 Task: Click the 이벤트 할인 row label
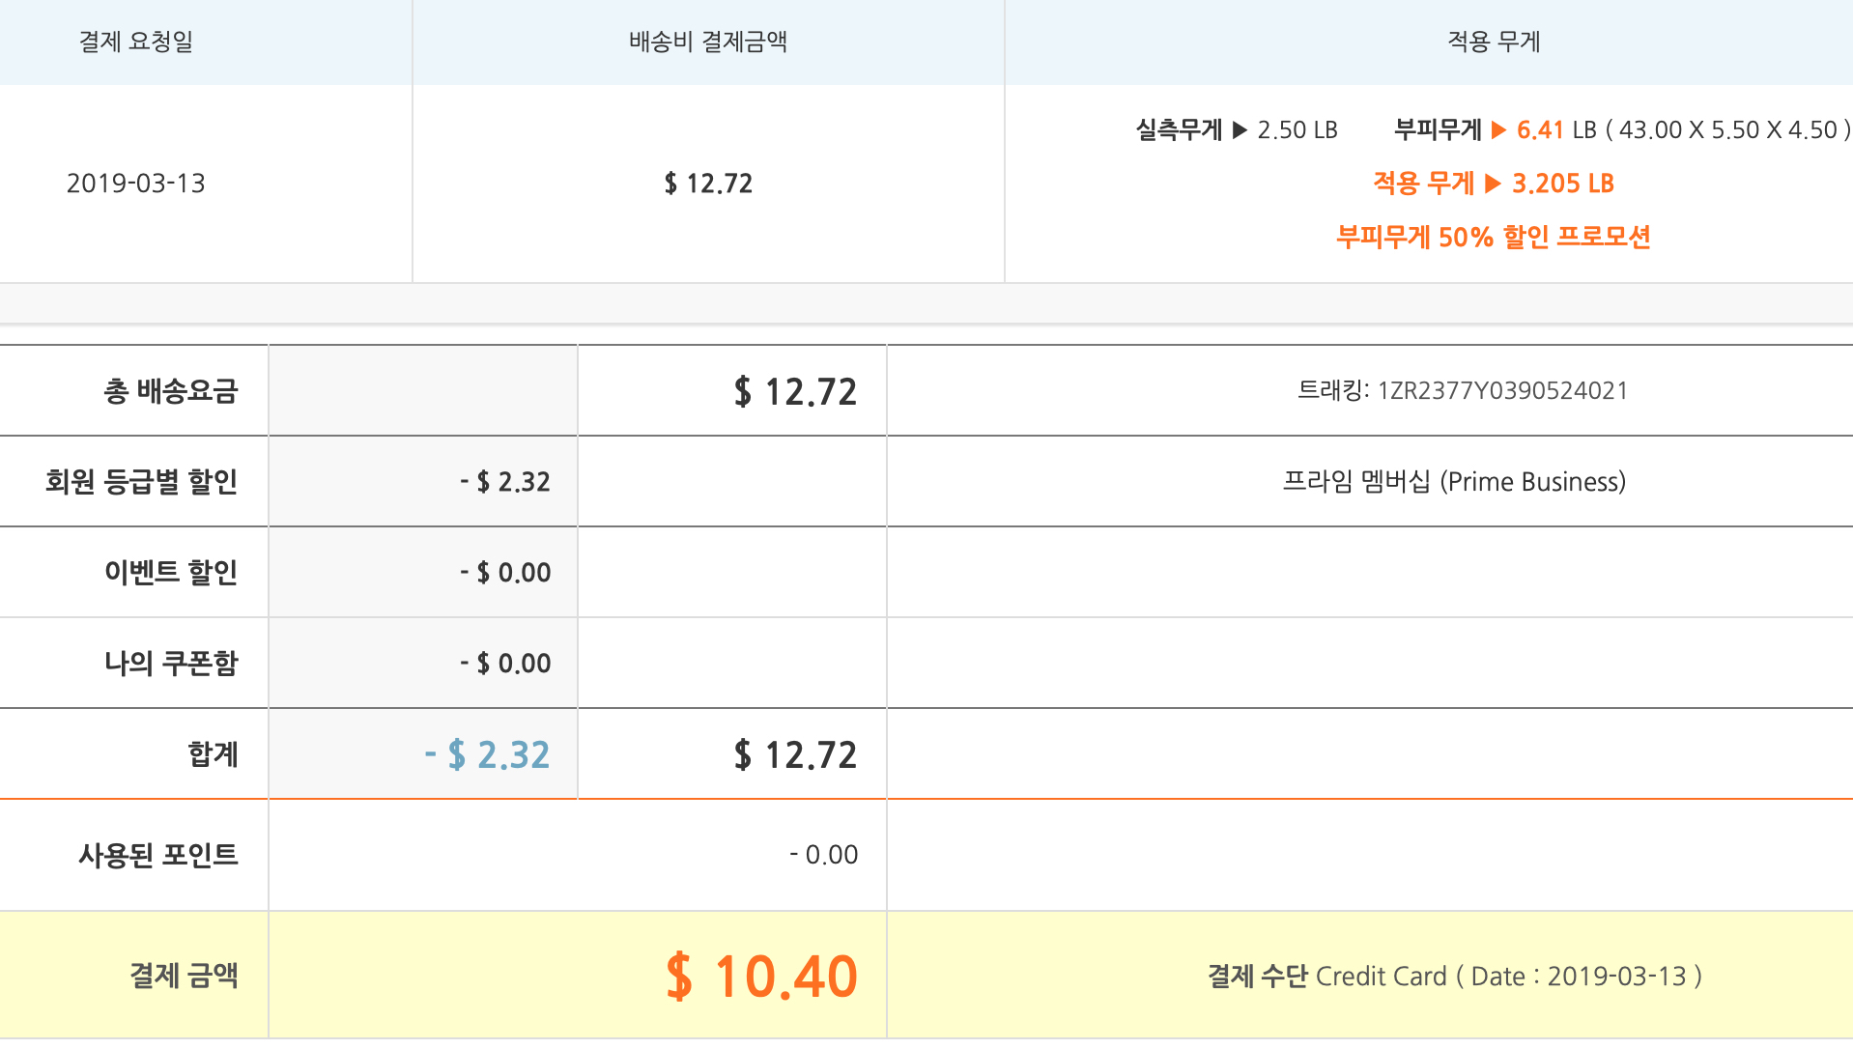click(170, 573)
